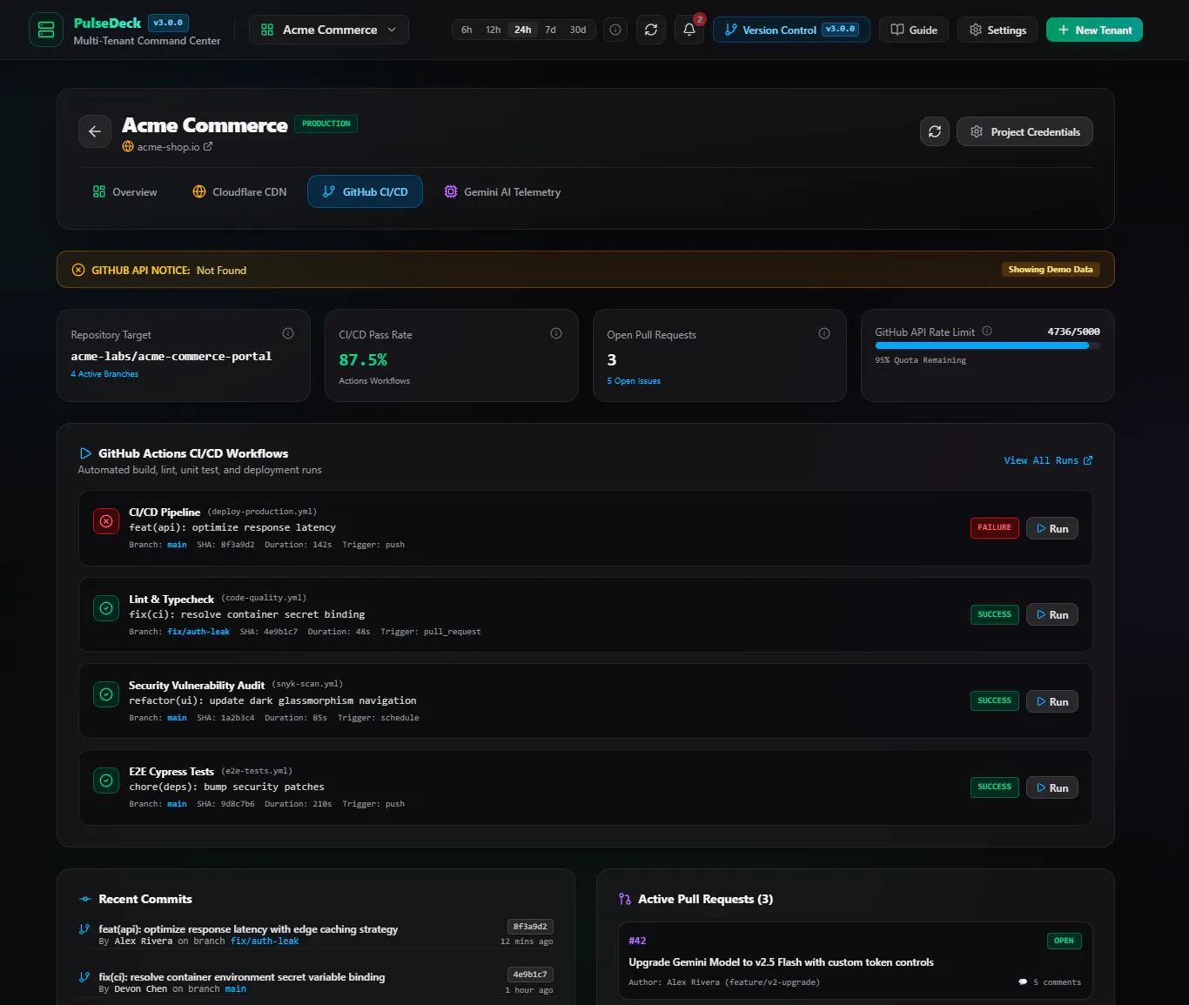
Task: Open View All Runs link
Action: pyautogui.click(x=1048, y=460)
